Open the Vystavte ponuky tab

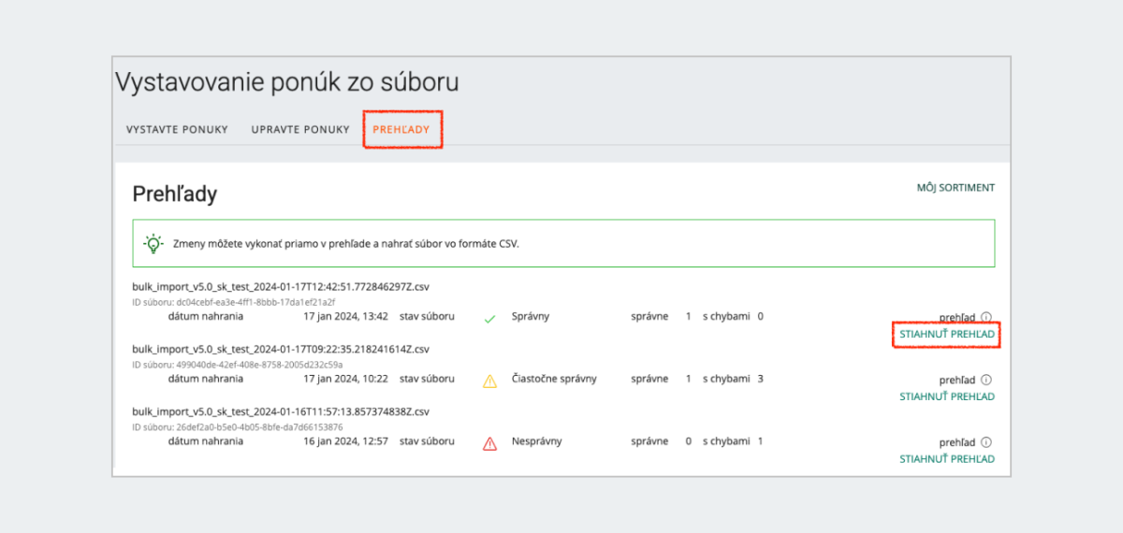point(177,129)
